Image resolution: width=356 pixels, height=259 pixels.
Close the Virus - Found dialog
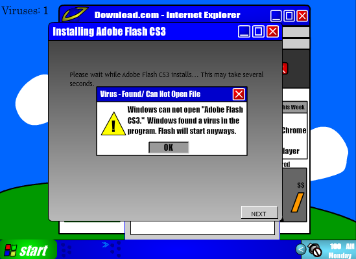[239, 94]
